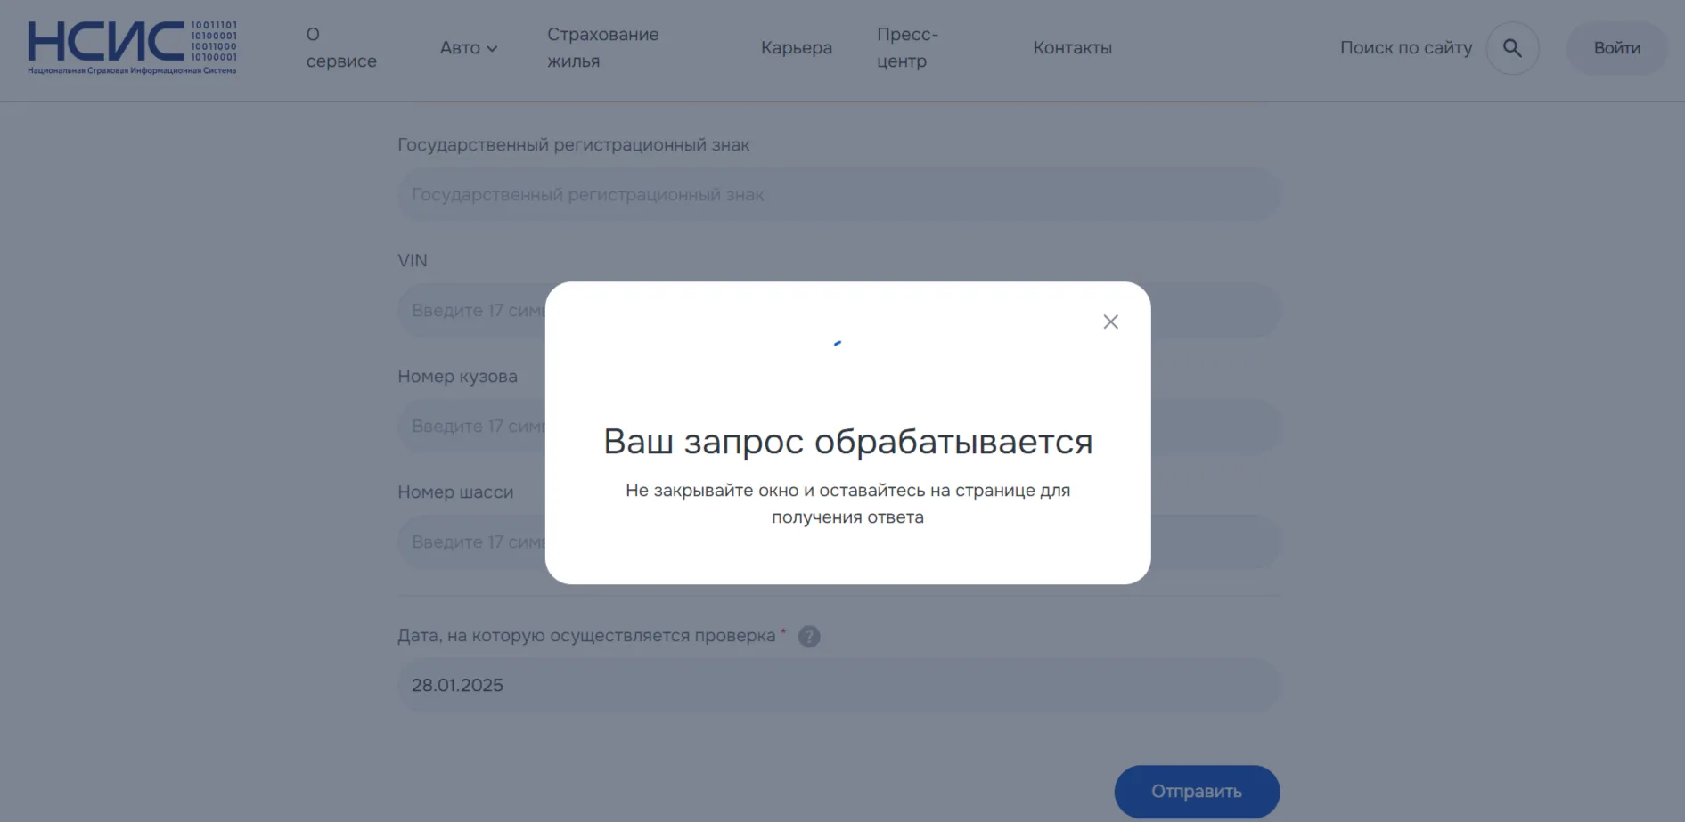Open the Пресс-центр section
The image size is (1685, 822).
point(906,48)
